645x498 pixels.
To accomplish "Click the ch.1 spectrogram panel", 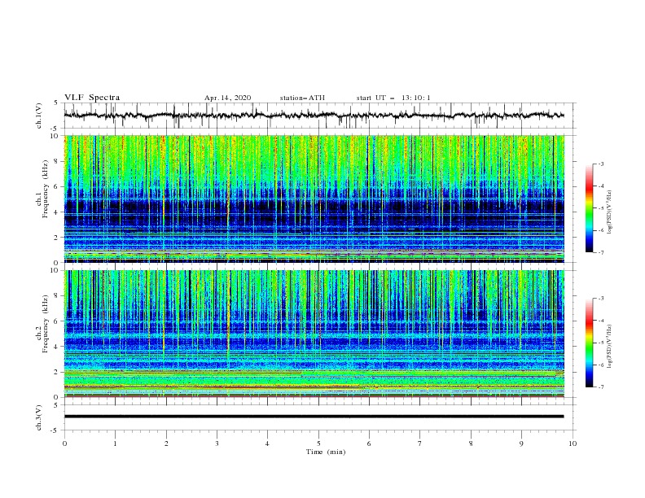I will coord(314,199).
